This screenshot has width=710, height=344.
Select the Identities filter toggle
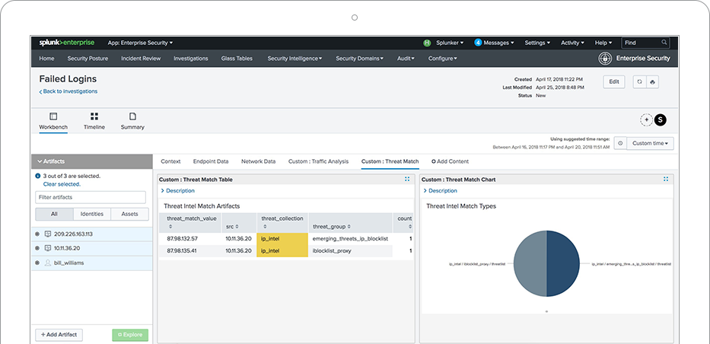click(92, 214)
